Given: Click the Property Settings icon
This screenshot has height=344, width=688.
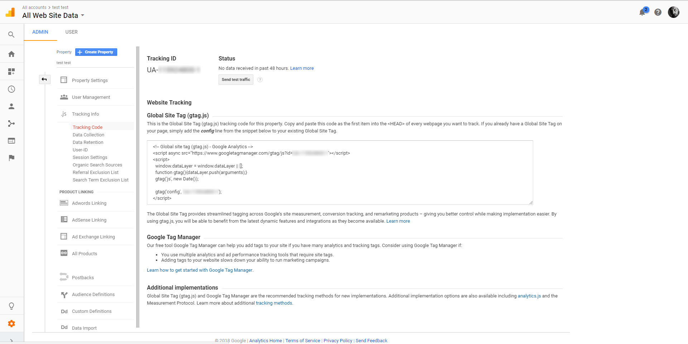Looking at the screenshot, I should (x=64, y=80).
